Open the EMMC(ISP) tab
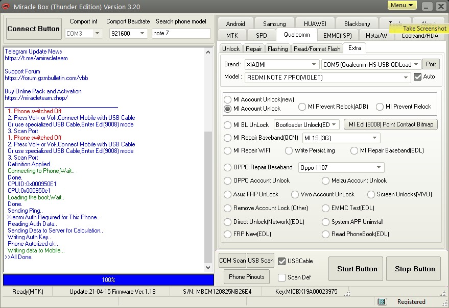 coord(337,36)
